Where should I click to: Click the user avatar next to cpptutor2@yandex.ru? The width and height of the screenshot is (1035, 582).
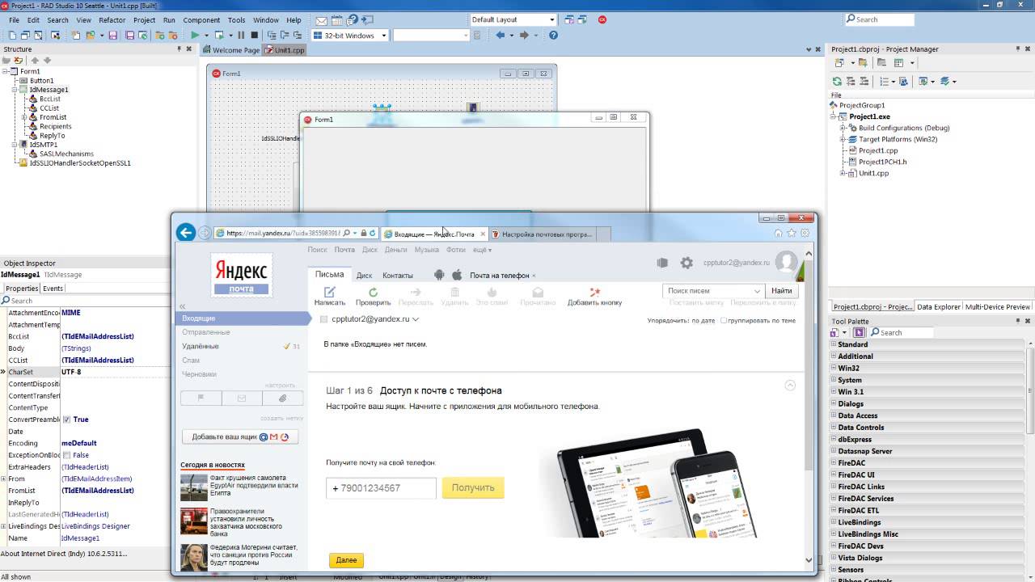point(786,261)
